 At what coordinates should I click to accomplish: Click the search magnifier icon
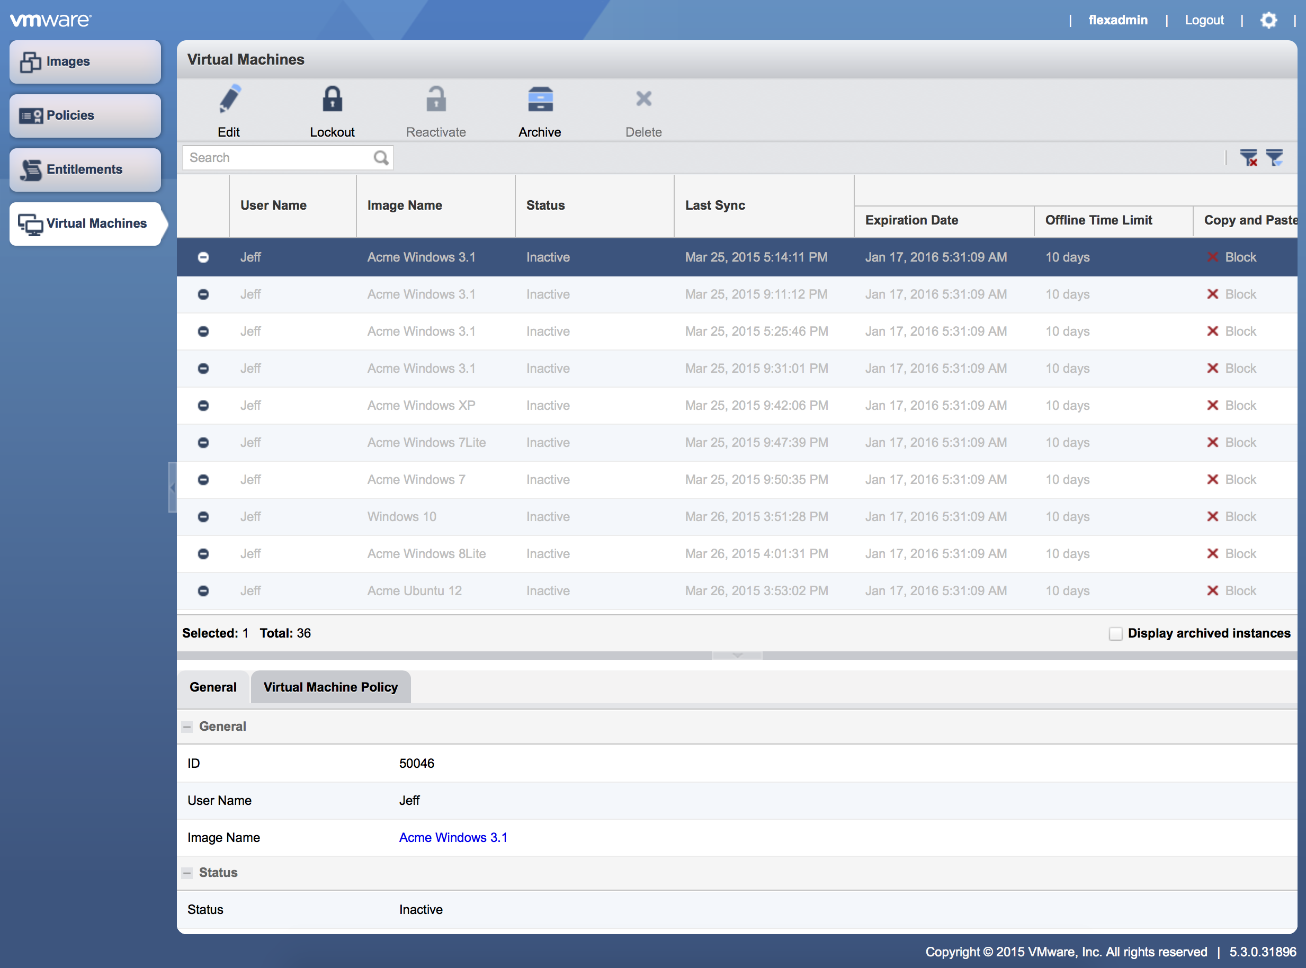[x=381, y=158]
